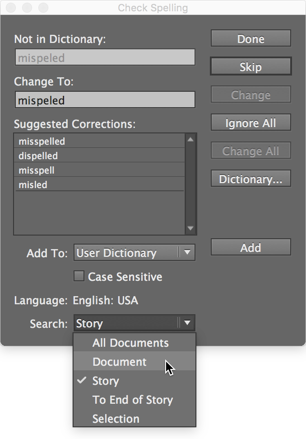
Task: Click the suggestions list scrollbar down arrow
Action: (x=190, y=228)
